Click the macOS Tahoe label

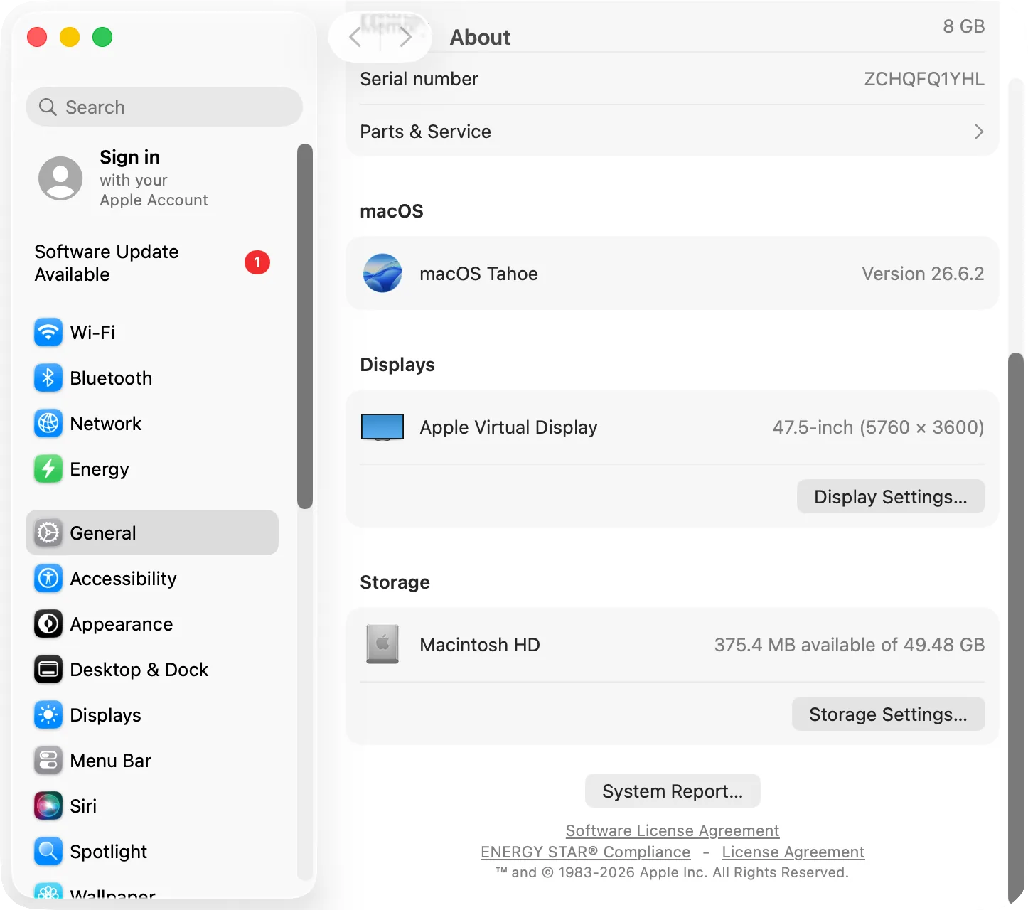(x=478, y=274)
